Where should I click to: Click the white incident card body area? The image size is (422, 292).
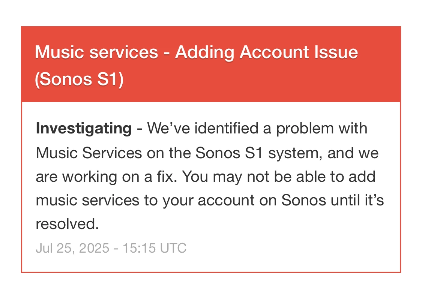click(211, 187)
